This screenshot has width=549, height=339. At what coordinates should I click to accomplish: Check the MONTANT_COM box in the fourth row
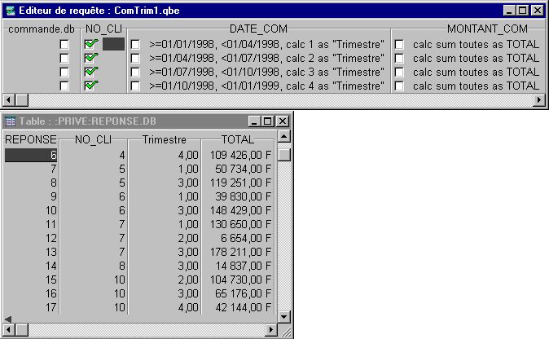tap(399, 86)
